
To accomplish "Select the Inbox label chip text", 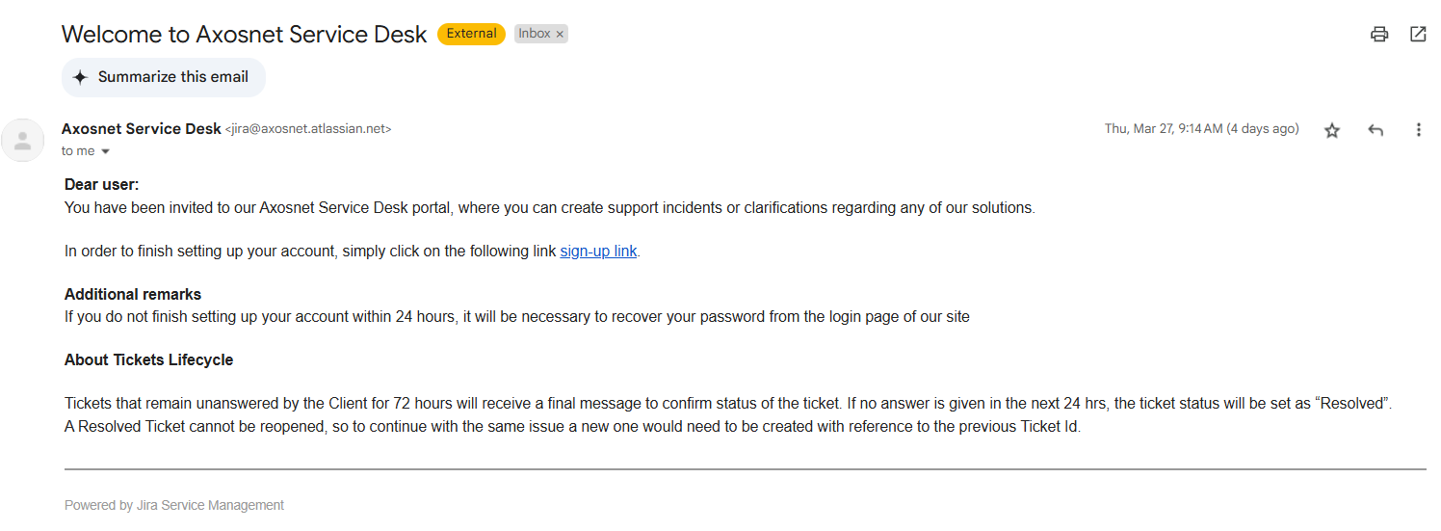I will 535,34.
